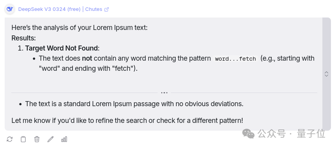336x147 pixels.
Task: Click the line starting Here's the analysis
Action: [79, 28]
